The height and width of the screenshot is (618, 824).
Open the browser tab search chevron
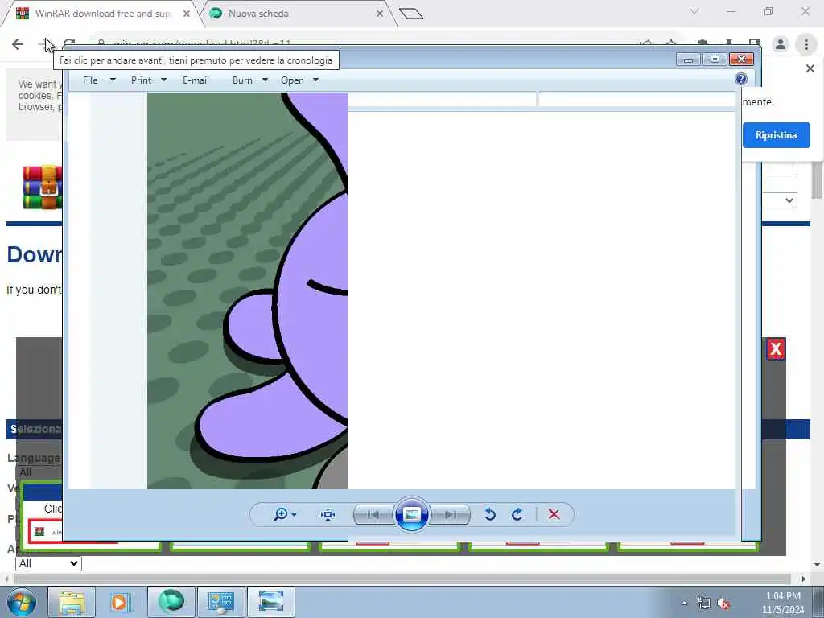point(694,11)
